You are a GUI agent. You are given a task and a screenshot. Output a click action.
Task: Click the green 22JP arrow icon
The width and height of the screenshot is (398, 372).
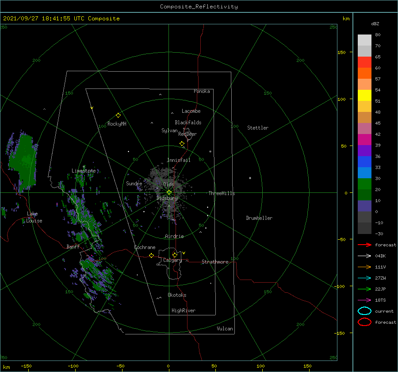364,289
